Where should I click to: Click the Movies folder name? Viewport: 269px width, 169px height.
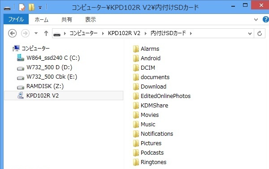(x=150, y=115)
